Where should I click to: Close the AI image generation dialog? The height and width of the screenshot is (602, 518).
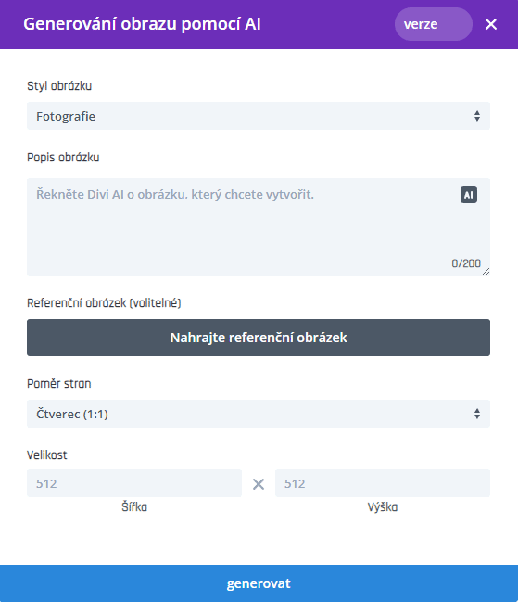[491, 24]
